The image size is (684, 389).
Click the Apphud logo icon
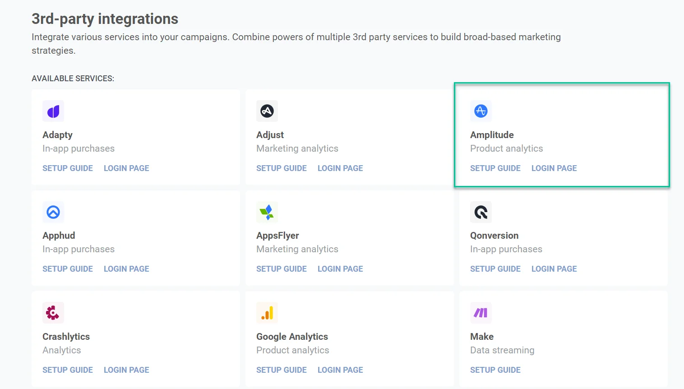(x=53, y=212)
